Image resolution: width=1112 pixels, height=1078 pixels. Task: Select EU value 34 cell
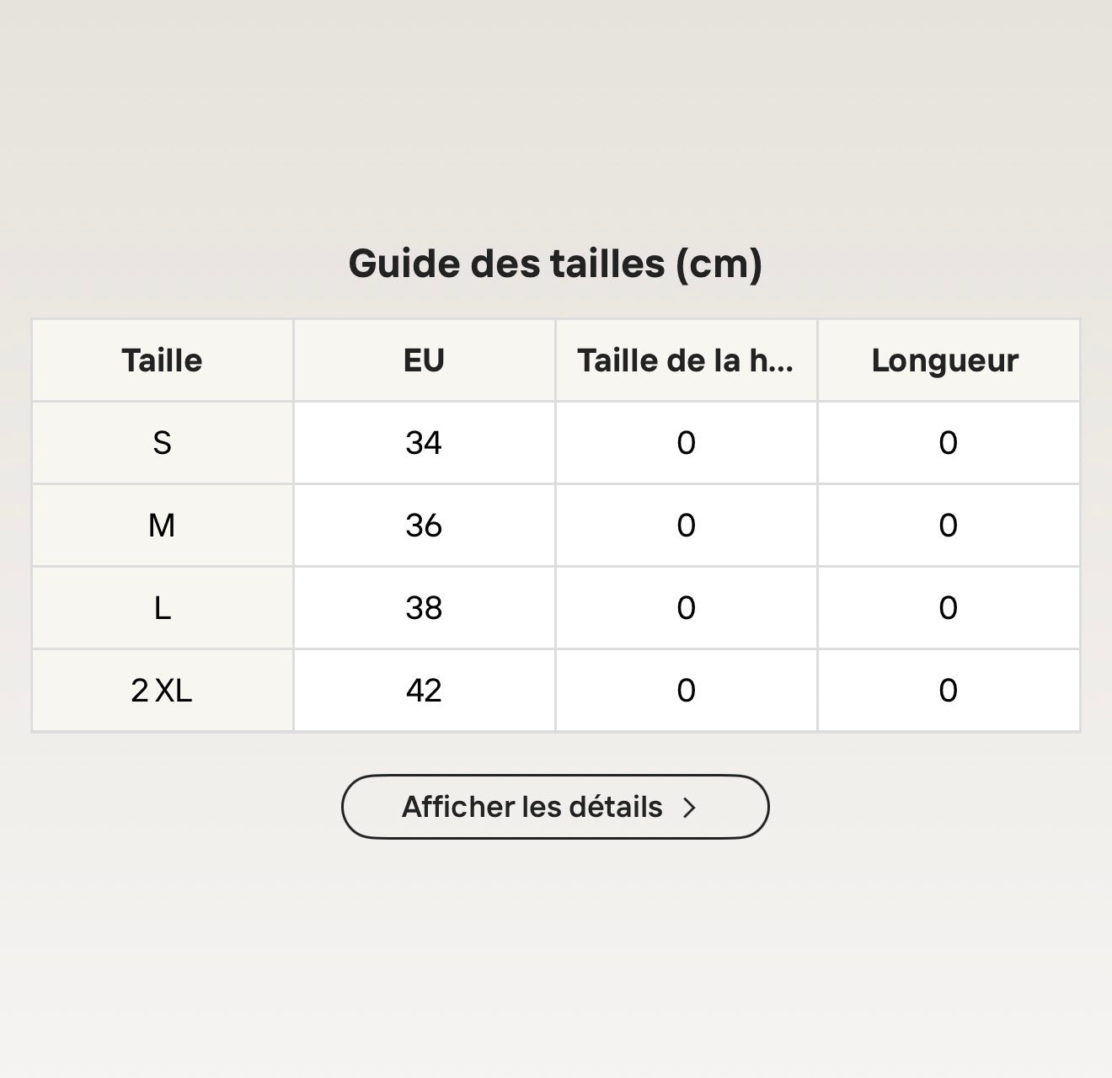tap(425, 443)
